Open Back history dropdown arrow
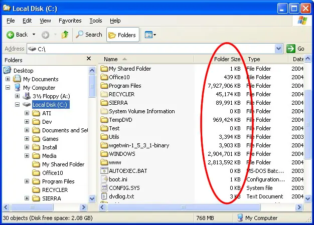The image size is (314, 225). (34, 35)
